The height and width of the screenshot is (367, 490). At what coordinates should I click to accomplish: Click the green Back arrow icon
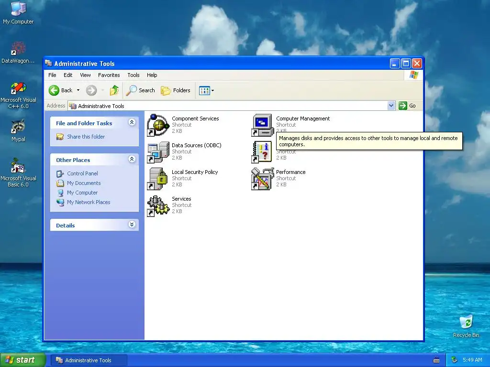pyautogui.click(x=54, y=90)
